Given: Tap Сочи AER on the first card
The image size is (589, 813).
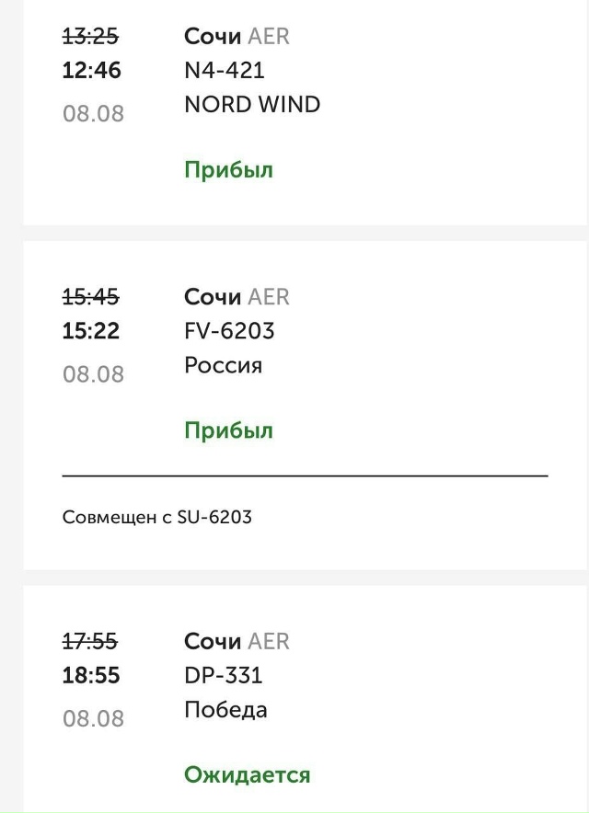Looking at the screenshot, I should [237, 36].
